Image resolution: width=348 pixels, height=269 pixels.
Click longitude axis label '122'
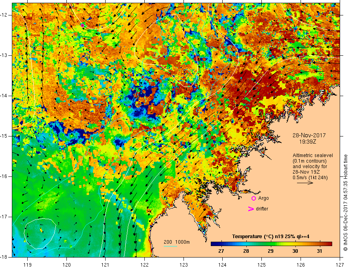pos(144,265)
